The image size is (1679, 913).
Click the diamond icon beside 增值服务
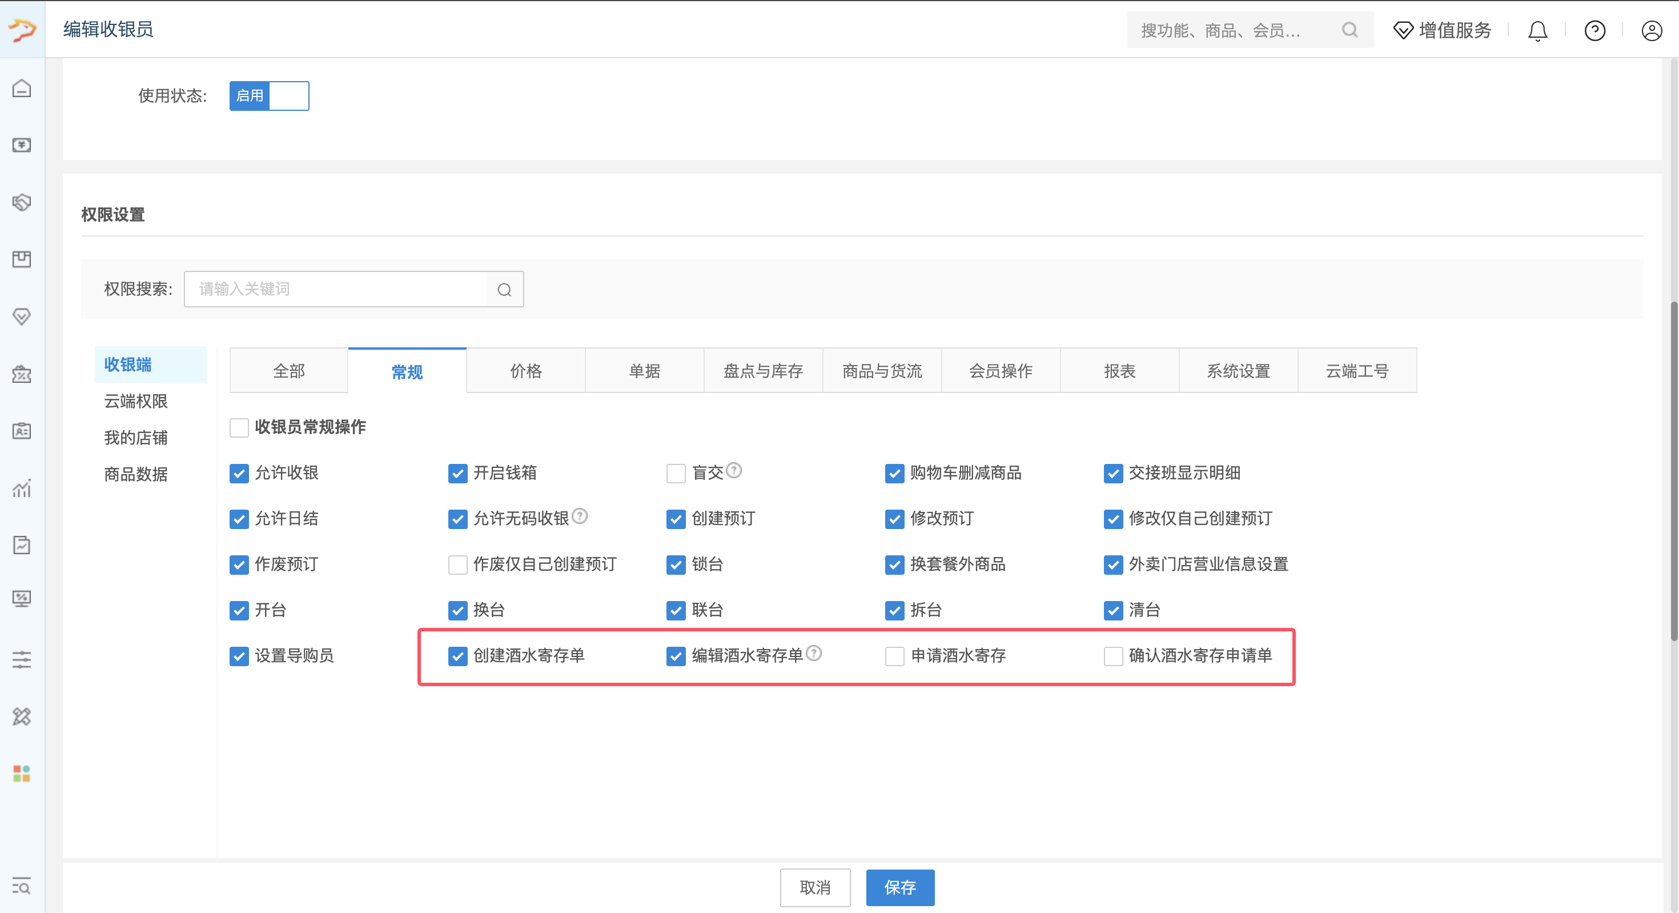click(x=1403, y=31)
